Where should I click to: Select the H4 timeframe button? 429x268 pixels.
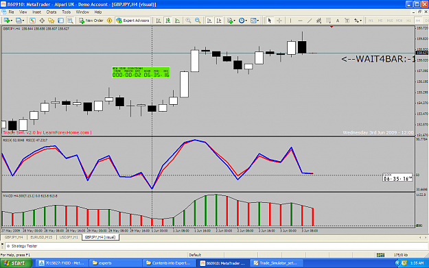(418, 21)
